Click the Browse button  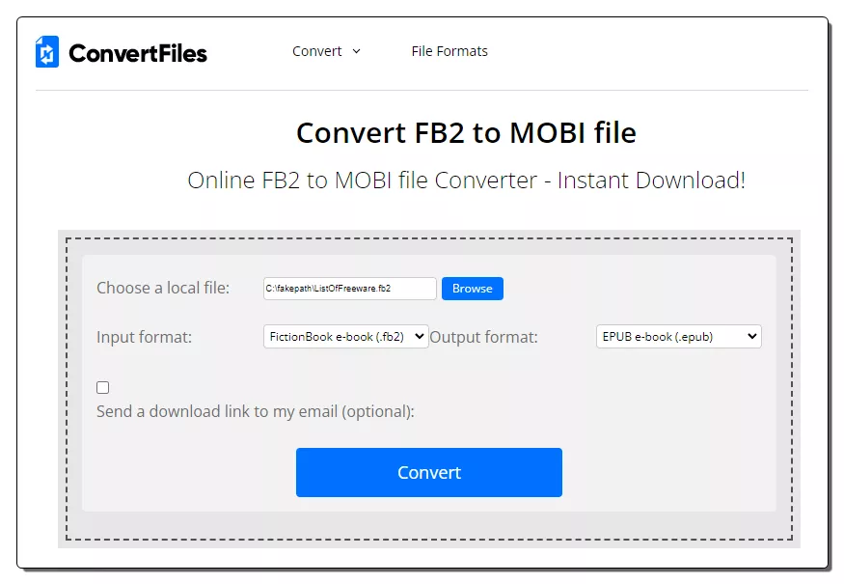[x=473, y=289]
